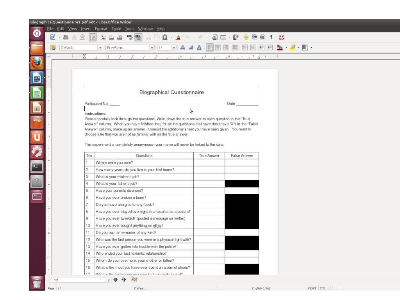
Task: Open the Navigator star icon
Action: coord(246,37)
